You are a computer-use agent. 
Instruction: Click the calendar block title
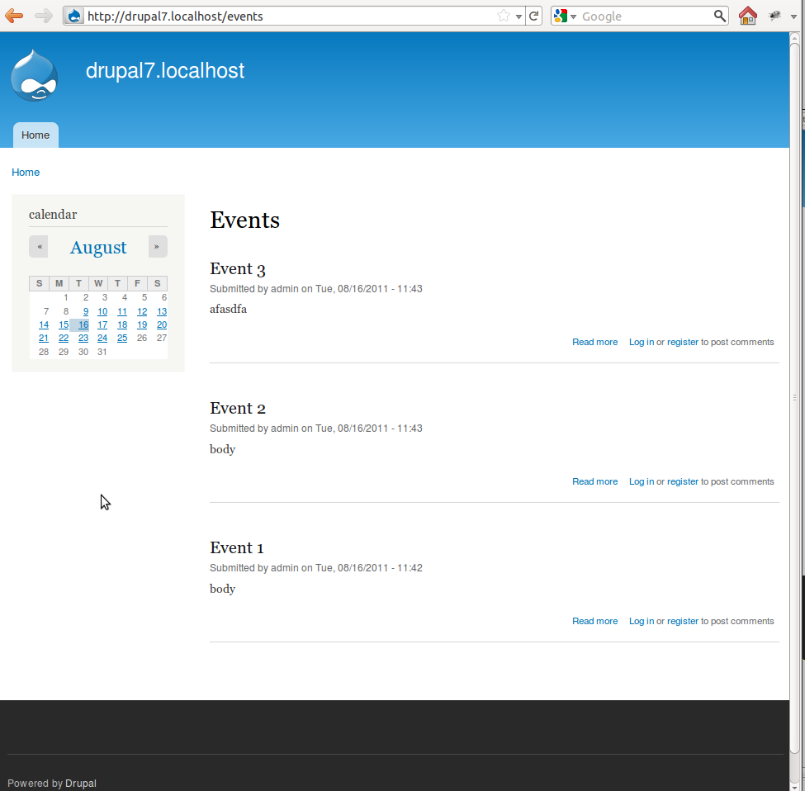click(53, 215)
